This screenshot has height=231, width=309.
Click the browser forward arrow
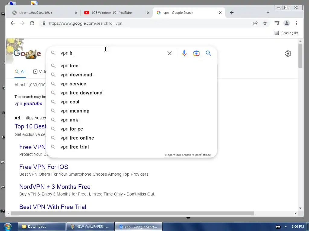click(x=22, y=23)
